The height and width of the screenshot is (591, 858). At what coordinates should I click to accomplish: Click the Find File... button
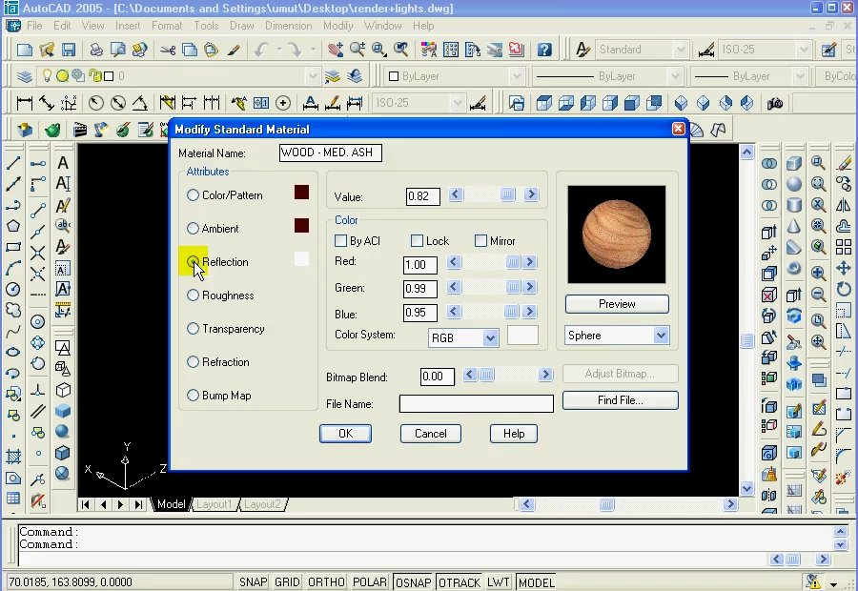click(620, 400)
